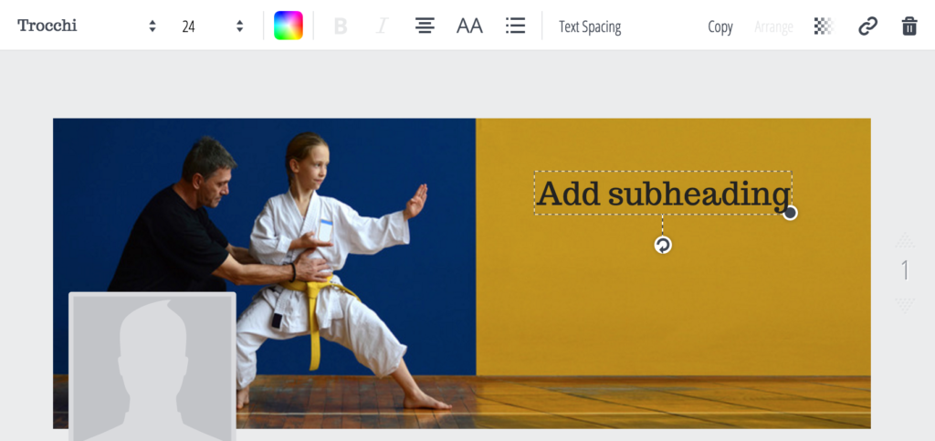
Task: Select the profile picture placeholder
Action: click(152, 366)
